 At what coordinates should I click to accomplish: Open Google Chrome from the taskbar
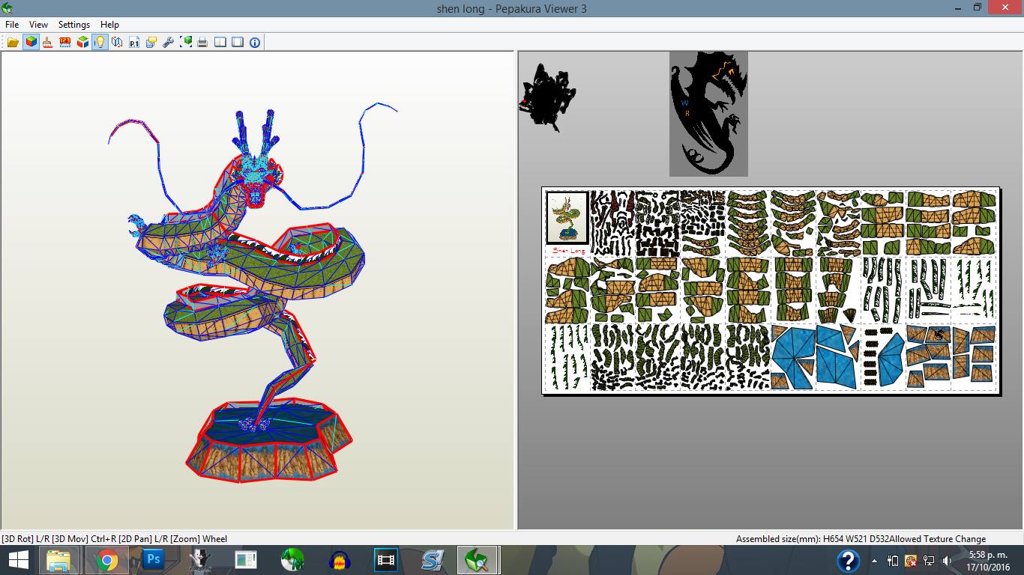click(106, 560)
